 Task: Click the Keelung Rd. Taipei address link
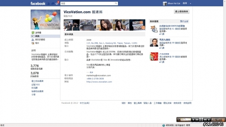[112, 43]
